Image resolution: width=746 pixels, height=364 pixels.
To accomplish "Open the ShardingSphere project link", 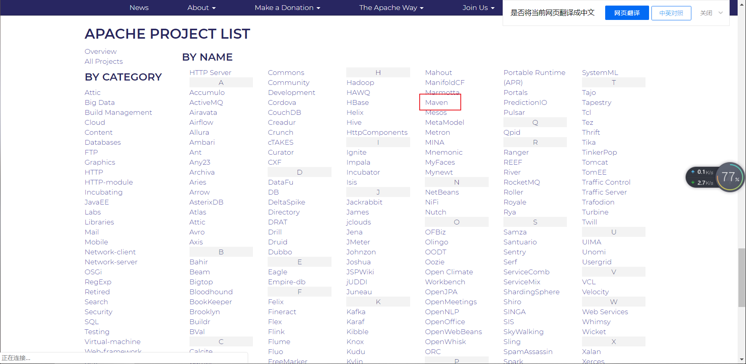I will pos(531,292).
